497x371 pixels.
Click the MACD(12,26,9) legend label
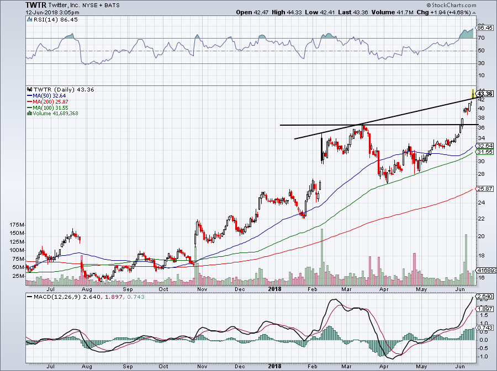point(57,297)
